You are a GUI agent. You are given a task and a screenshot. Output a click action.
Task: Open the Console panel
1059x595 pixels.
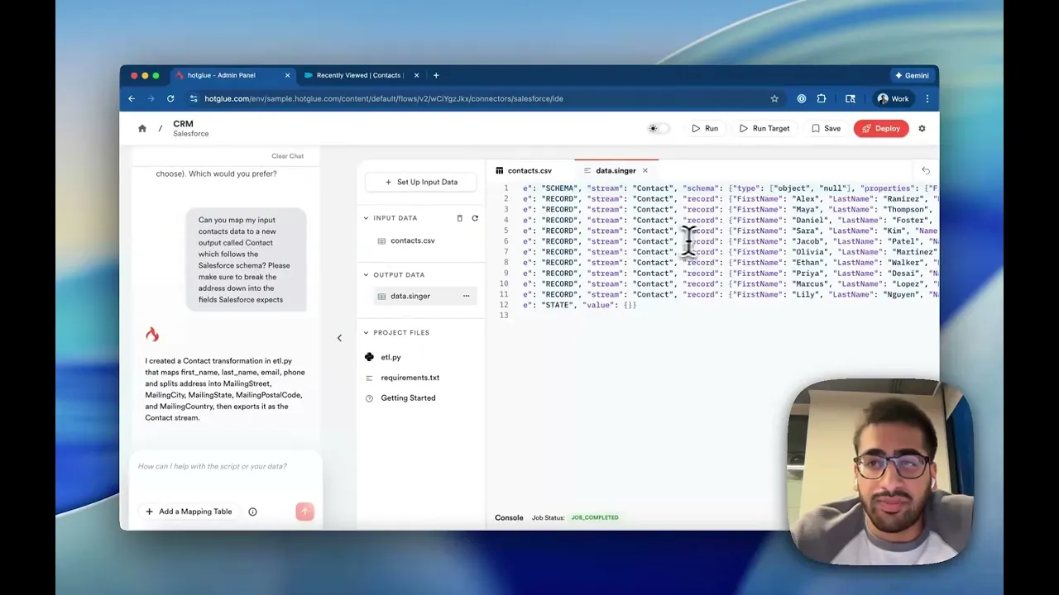509,518
